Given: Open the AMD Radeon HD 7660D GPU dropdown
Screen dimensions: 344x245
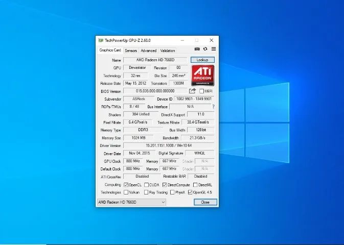Looking at the screenshot, I should [131, 202].
